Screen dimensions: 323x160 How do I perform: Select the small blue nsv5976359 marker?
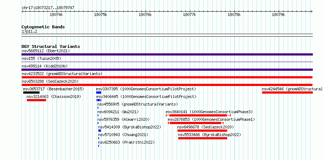coord(98,123)
